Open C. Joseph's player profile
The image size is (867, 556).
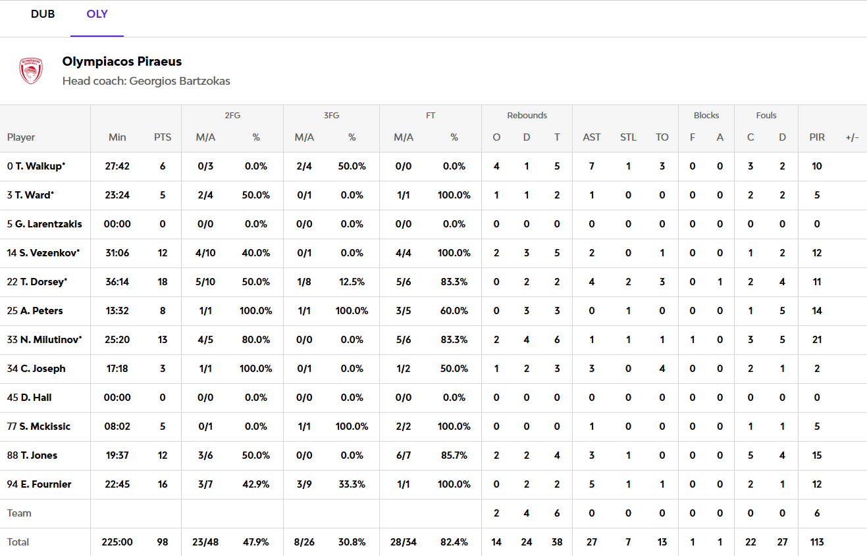43,369
